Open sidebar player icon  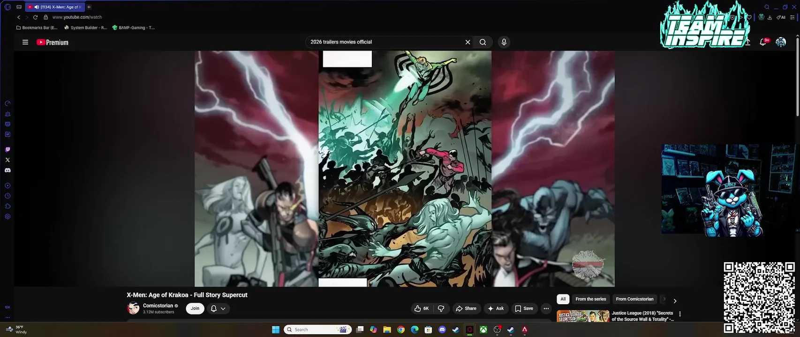click(x=8, y=186)
